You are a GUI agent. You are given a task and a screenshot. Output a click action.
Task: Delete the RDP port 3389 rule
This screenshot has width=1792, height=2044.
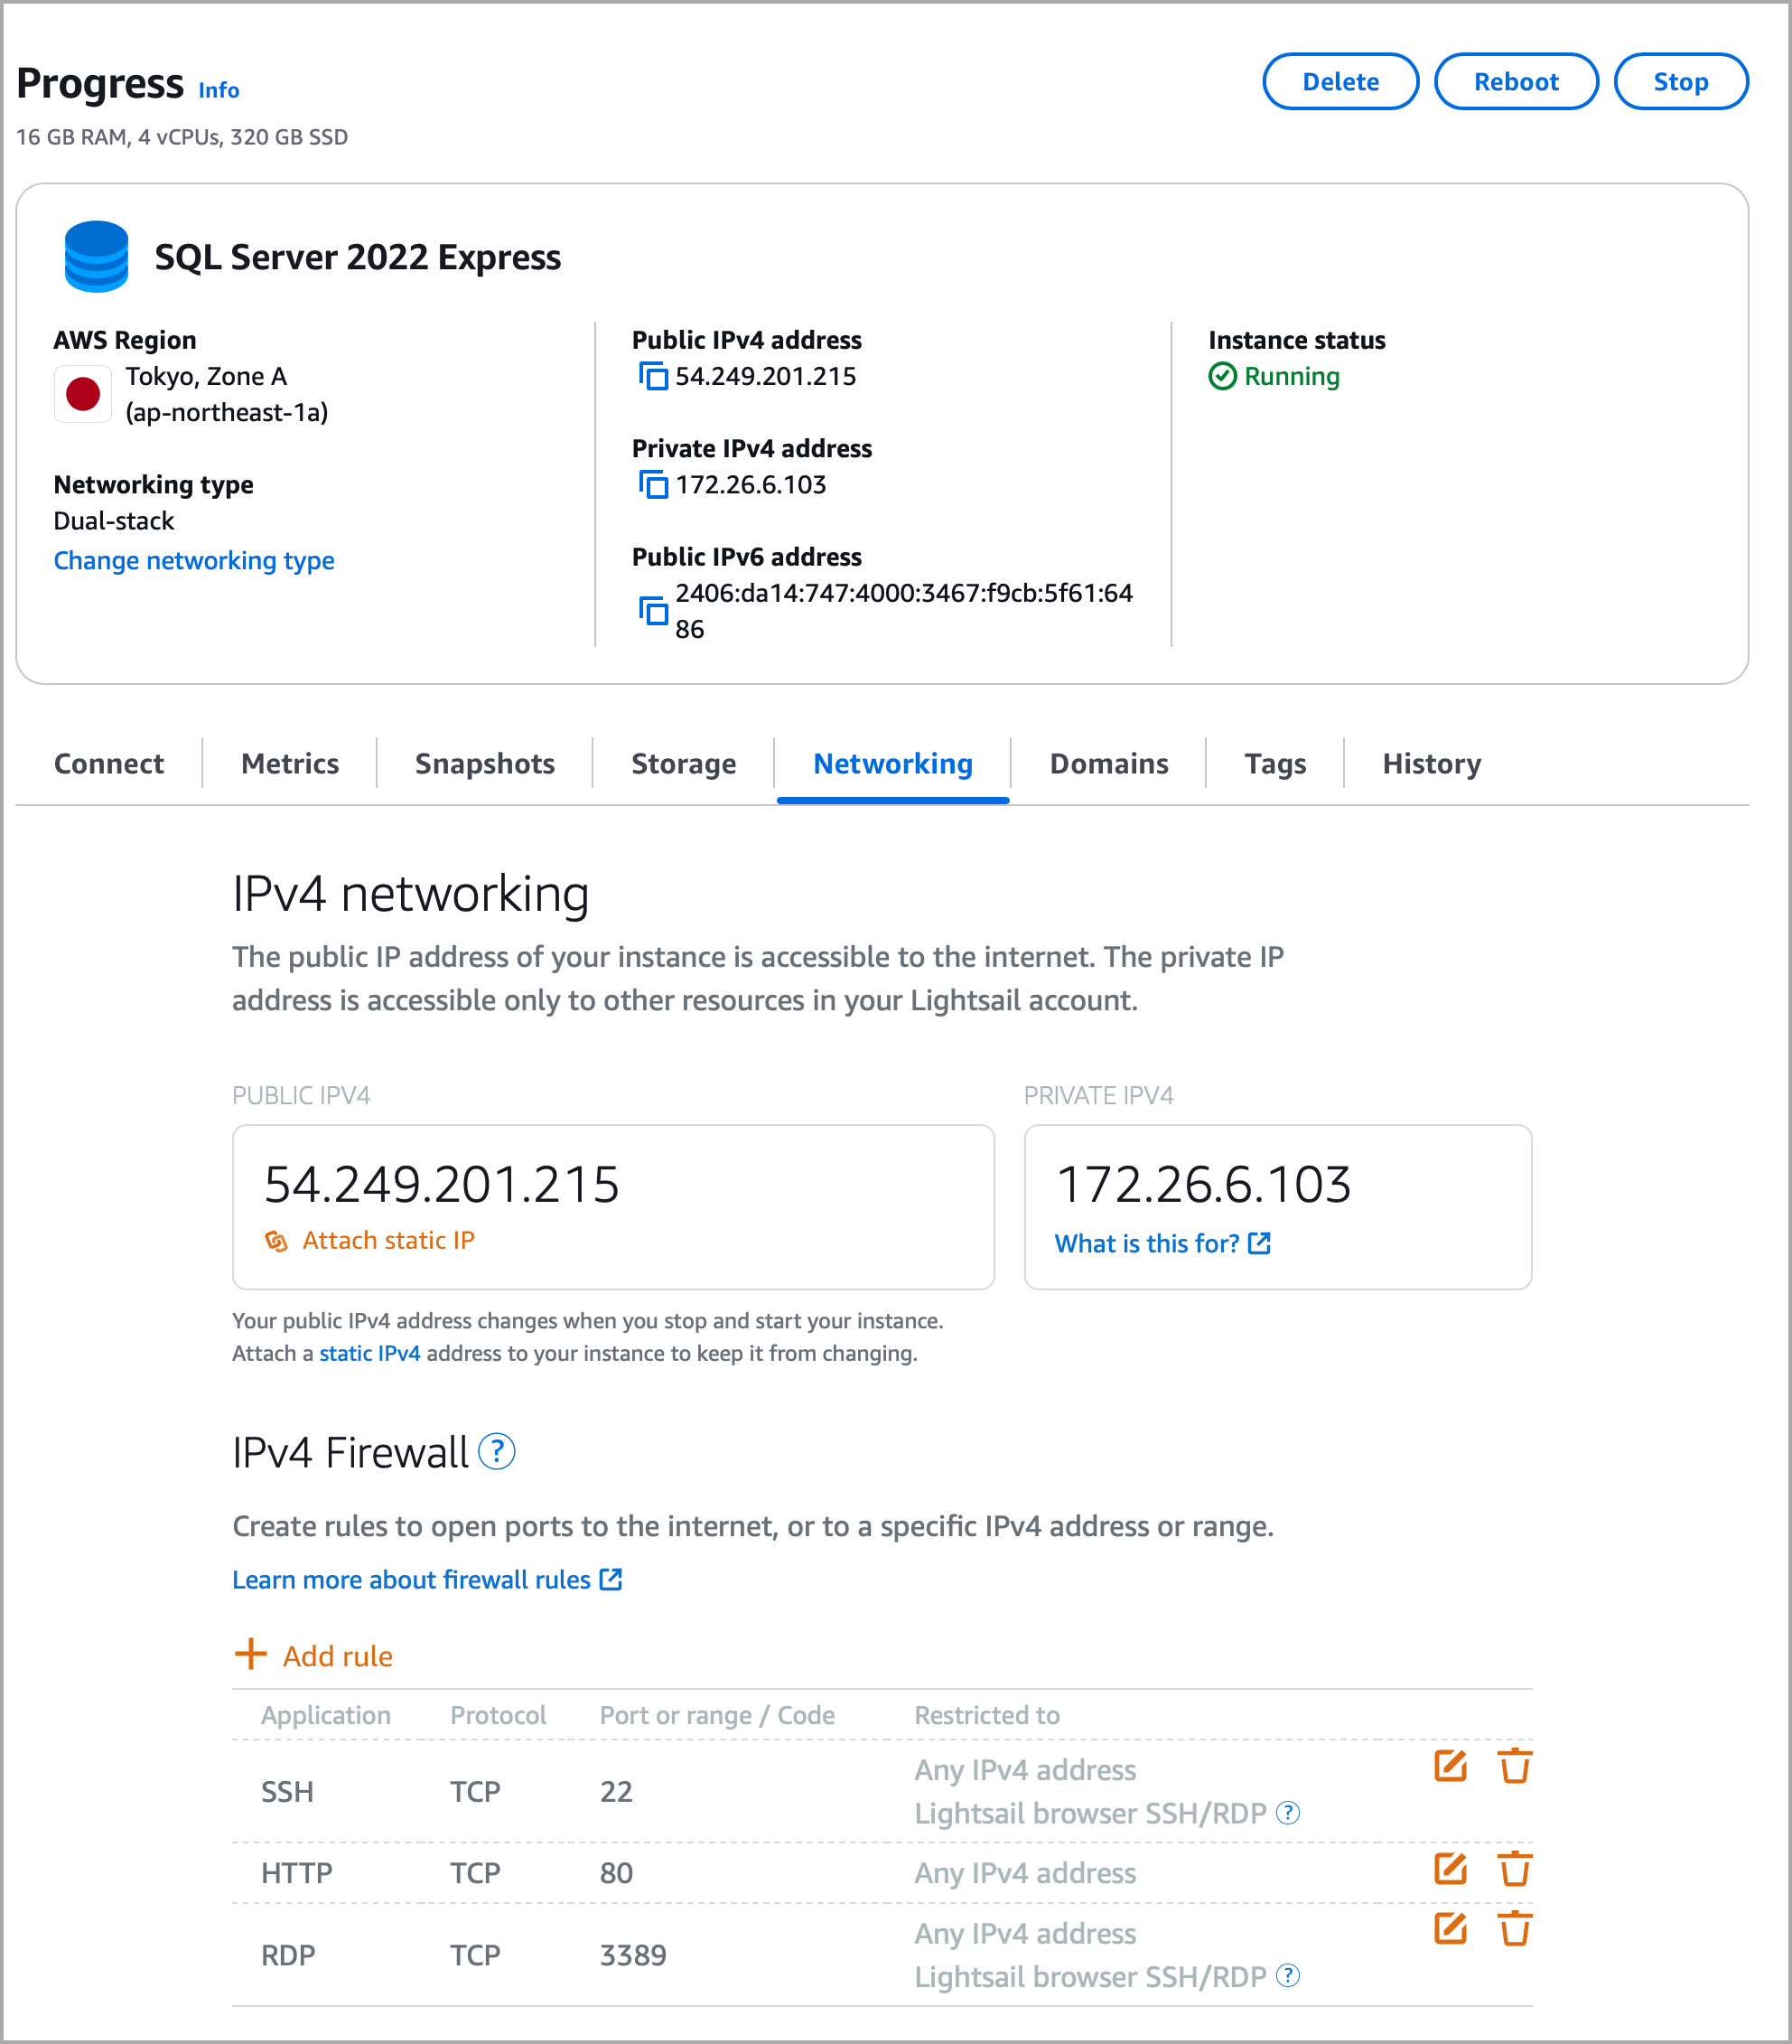1514,1928
